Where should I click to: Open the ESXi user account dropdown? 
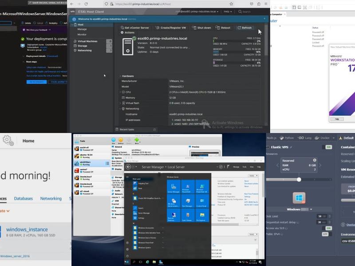tap(197, 12)
